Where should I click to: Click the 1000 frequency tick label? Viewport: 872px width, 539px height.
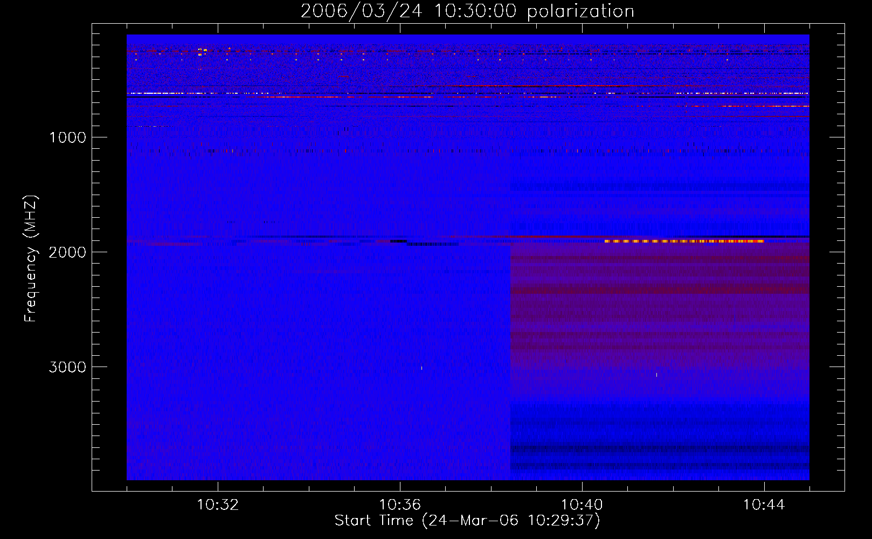(x=67, y=137)
